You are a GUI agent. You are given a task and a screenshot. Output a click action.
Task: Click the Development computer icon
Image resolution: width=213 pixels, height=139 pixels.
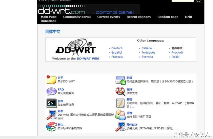(x=51, y=115)
